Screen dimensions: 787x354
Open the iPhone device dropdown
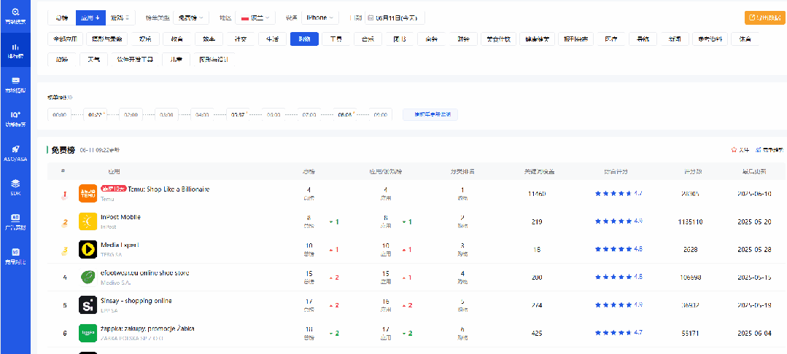pyautogui.click(x=319, y=17)
